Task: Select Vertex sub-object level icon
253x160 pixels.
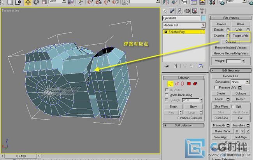Action: tap(170, 84)
